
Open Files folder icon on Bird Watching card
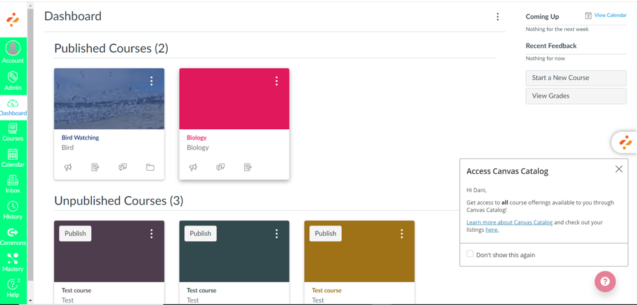[150, 167]
